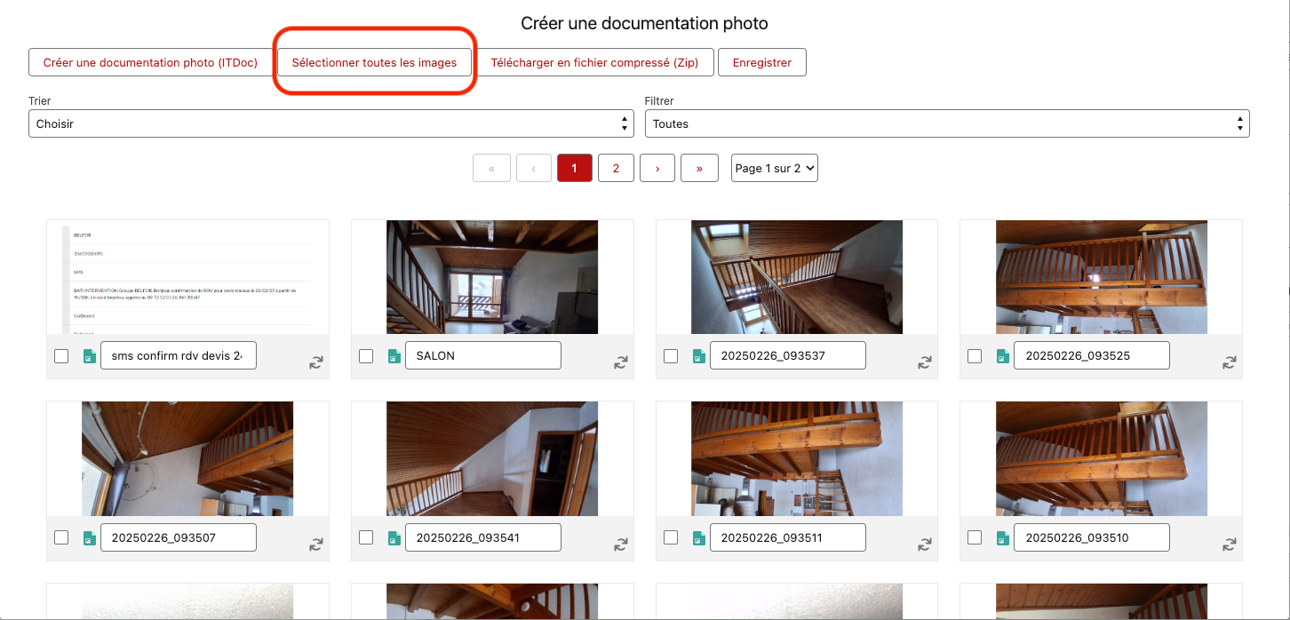
Task: Rotate image 20250226_093510 with arrows icon
Action: click(1230, 544)
